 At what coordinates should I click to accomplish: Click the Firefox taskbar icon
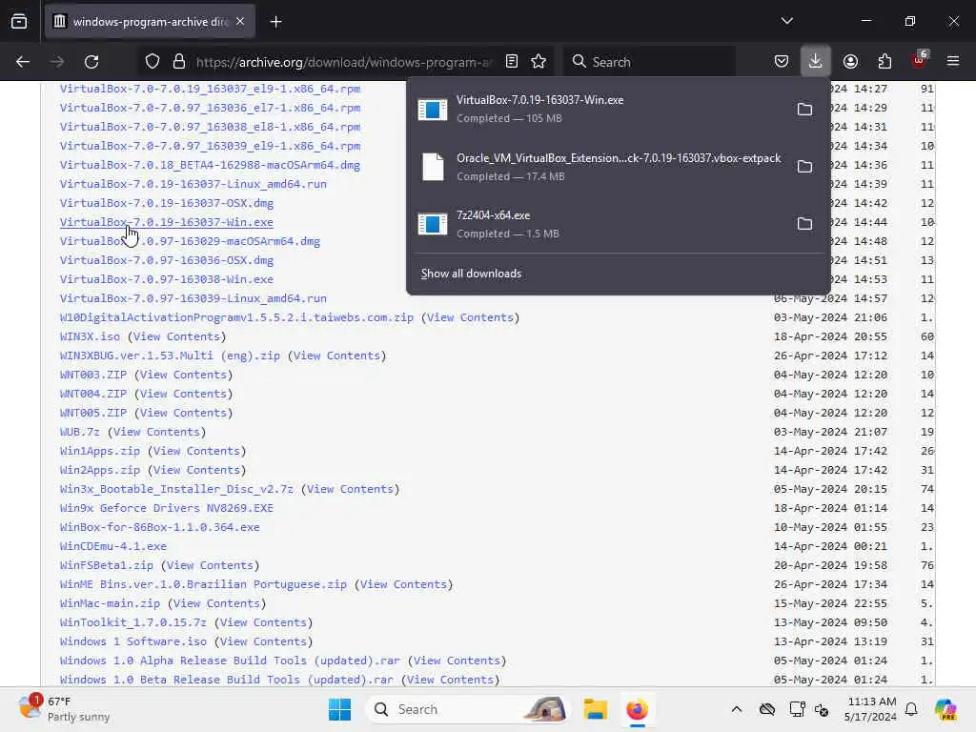click(637, 709)
